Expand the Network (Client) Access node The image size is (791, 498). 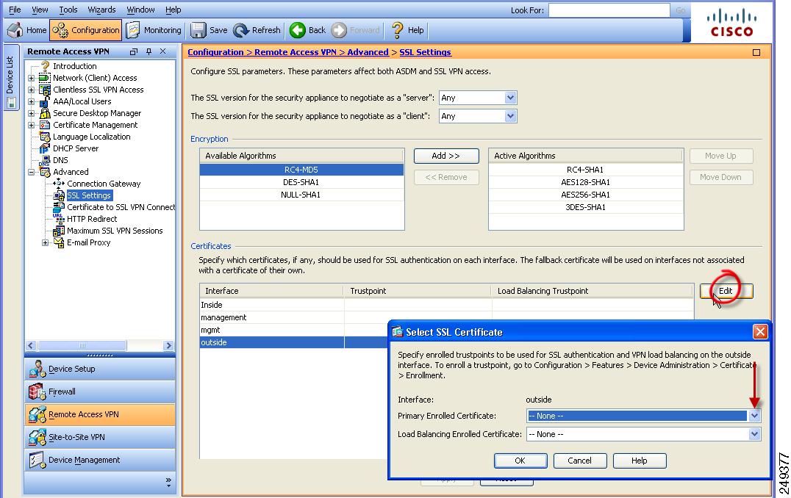click(x=32, y=78)
